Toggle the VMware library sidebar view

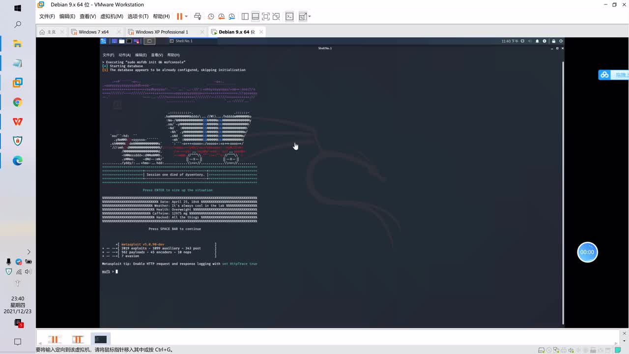pyautogui.click(x=245, y=16)
